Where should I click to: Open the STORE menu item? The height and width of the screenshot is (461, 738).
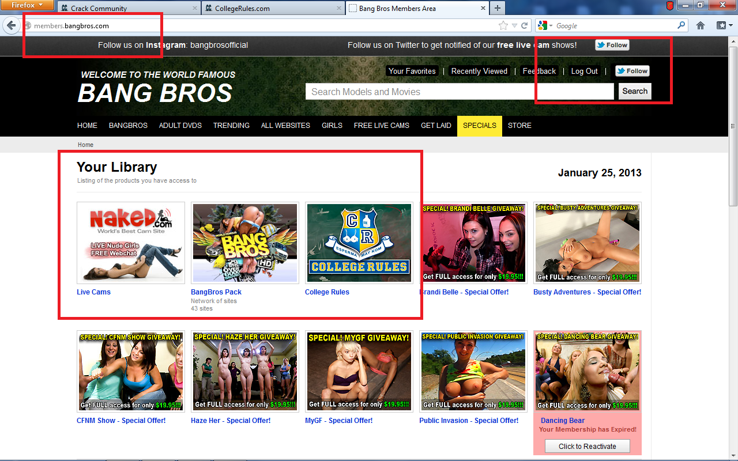[x=519, y=126]
